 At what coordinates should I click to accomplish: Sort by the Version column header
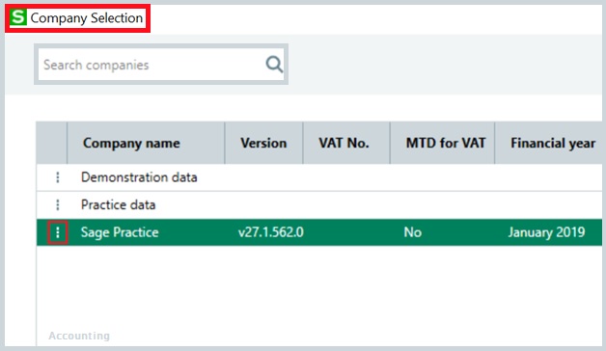click(x=263, y=143)
